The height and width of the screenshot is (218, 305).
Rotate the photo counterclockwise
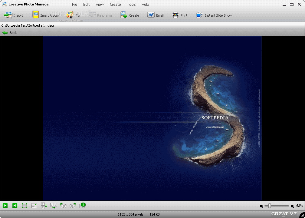(63, 206)
